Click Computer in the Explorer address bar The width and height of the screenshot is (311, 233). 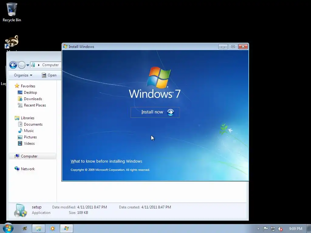(x=50, y=65)
